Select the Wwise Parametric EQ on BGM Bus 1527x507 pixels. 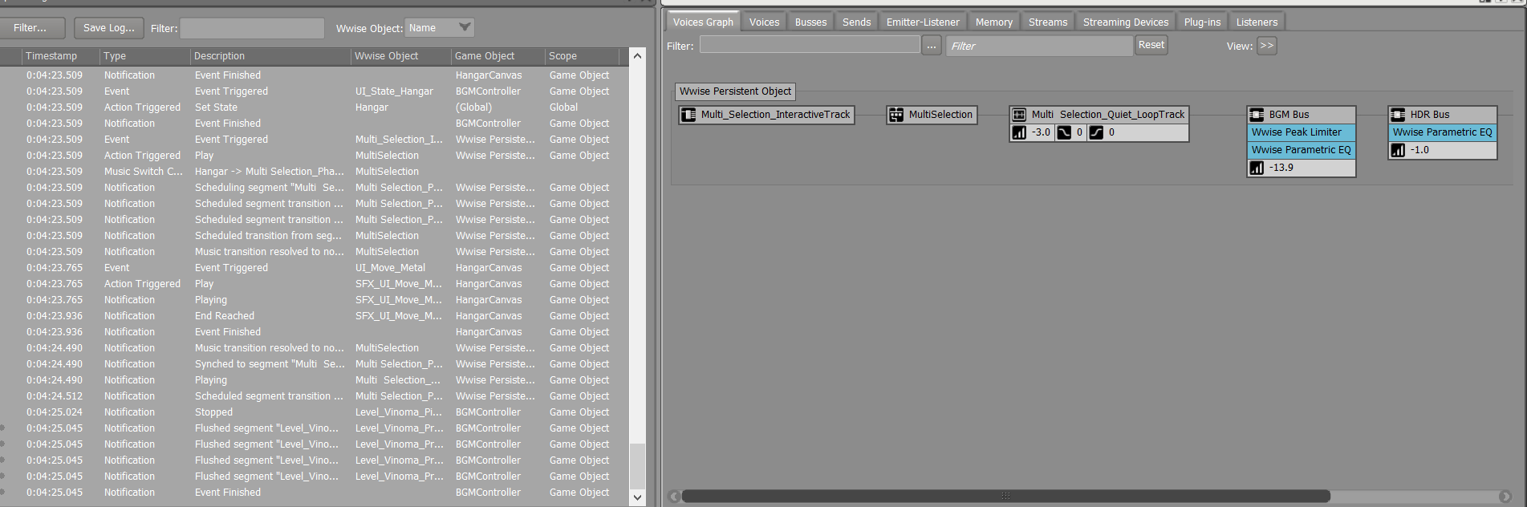[1302, 150]
